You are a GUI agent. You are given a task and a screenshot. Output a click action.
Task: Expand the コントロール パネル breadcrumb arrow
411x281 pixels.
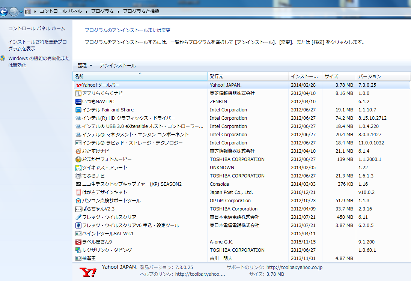(87, 11)
